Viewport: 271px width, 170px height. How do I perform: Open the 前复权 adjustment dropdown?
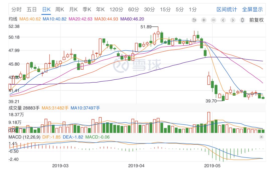(256, 20)
